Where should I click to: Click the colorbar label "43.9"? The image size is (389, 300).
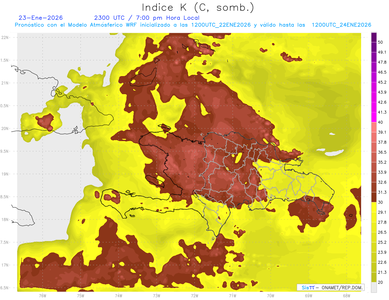coord(382,92)
